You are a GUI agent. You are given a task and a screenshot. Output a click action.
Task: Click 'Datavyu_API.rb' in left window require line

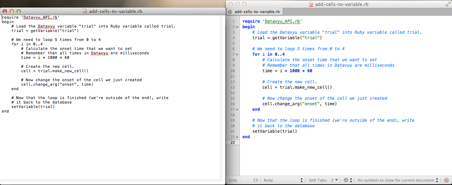pos(40,17)
